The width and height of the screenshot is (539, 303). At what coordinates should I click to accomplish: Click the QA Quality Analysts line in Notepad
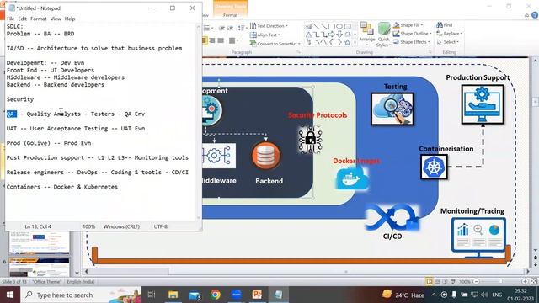[76, 114]
